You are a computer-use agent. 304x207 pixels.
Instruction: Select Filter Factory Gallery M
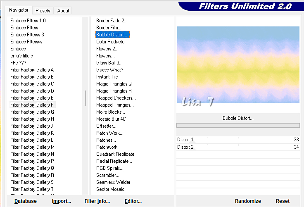pyautogui.click(x=32, y=147)
